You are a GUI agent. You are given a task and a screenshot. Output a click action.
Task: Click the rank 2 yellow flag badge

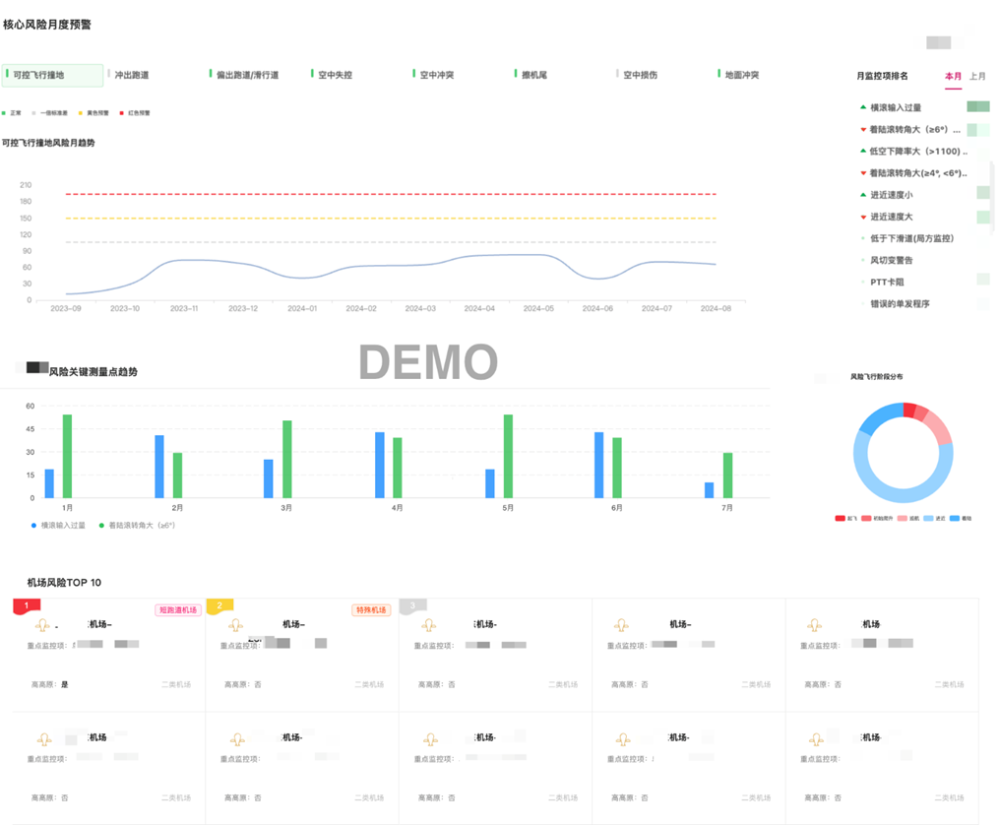(x=219, y=605)
